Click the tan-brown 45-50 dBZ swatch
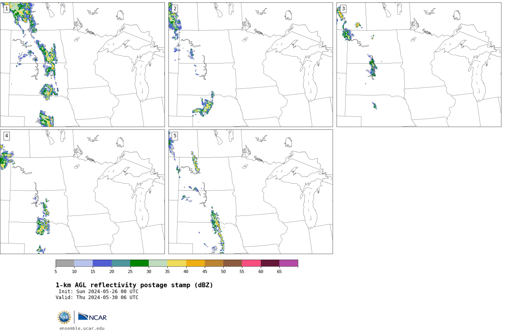 pyautogui.click(x=214, y=263)
